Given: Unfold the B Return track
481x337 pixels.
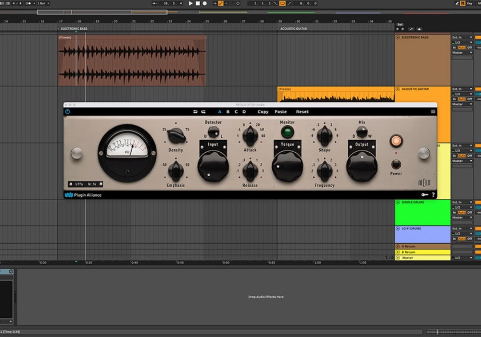Looking at the screenshot, I should click(x=398, y=252).
